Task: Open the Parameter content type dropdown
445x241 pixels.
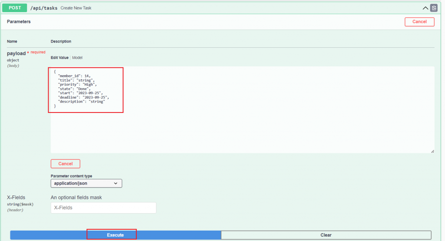Action: point(86,183)
